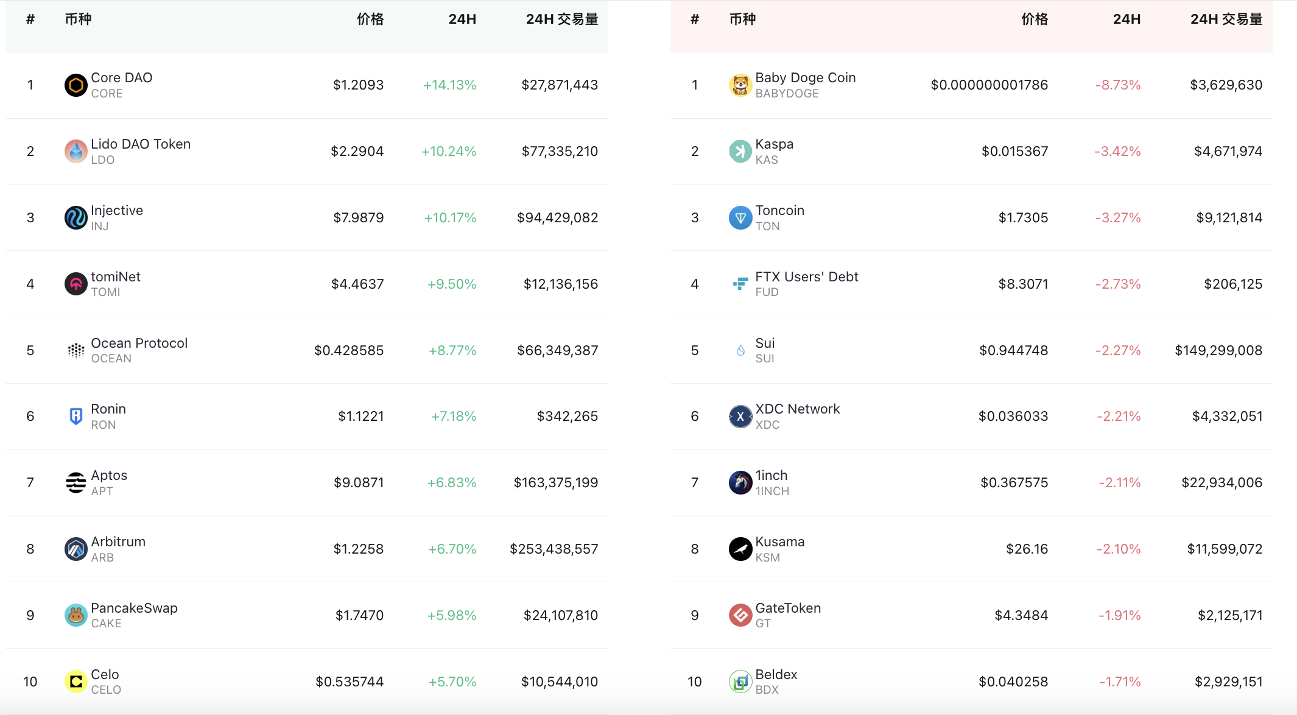Click the Baby Doge Coin icon

click(x=740, y=85)
